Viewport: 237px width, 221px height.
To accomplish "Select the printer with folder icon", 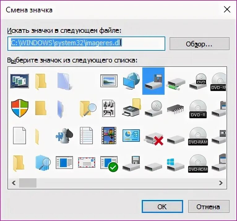I will pos(131,107).
